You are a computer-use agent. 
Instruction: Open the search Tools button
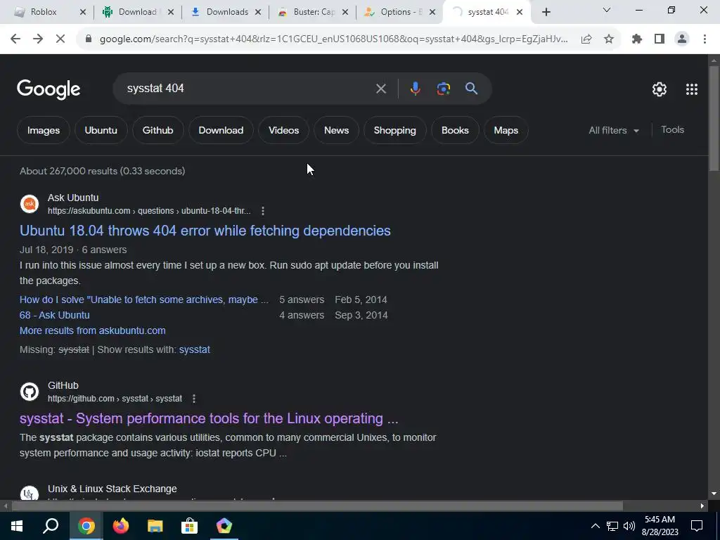click(x=672, y=130)
